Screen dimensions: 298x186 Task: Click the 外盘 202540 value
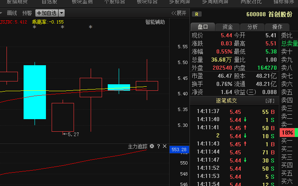click(x=222, y=68)
